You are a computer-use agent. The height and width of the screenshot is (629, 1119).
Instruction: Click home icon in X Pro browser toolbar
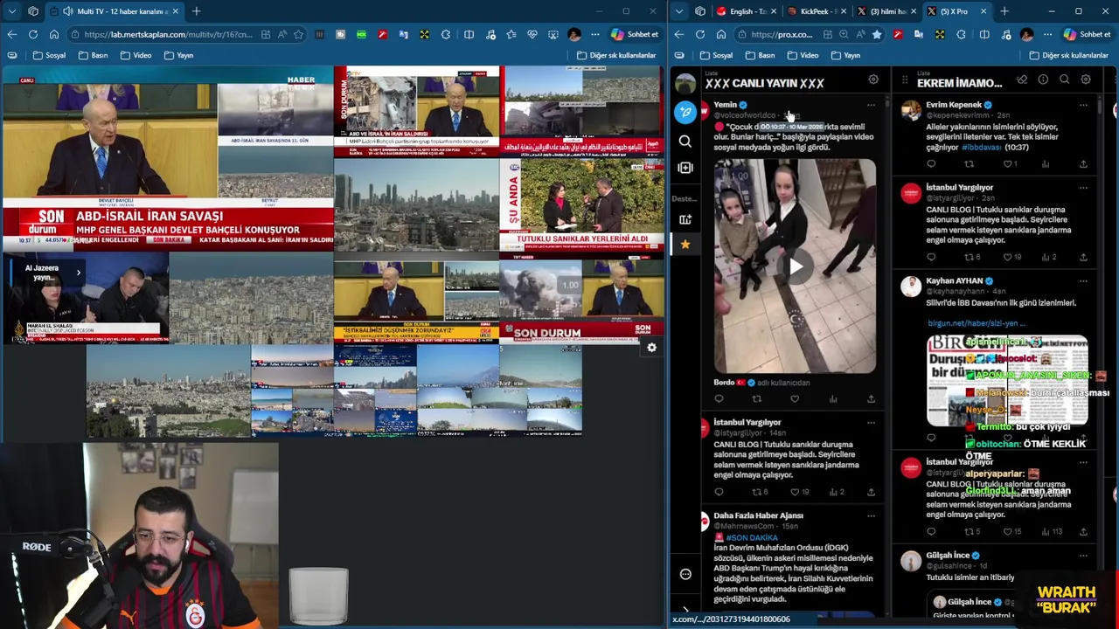[x=721, y=34]
